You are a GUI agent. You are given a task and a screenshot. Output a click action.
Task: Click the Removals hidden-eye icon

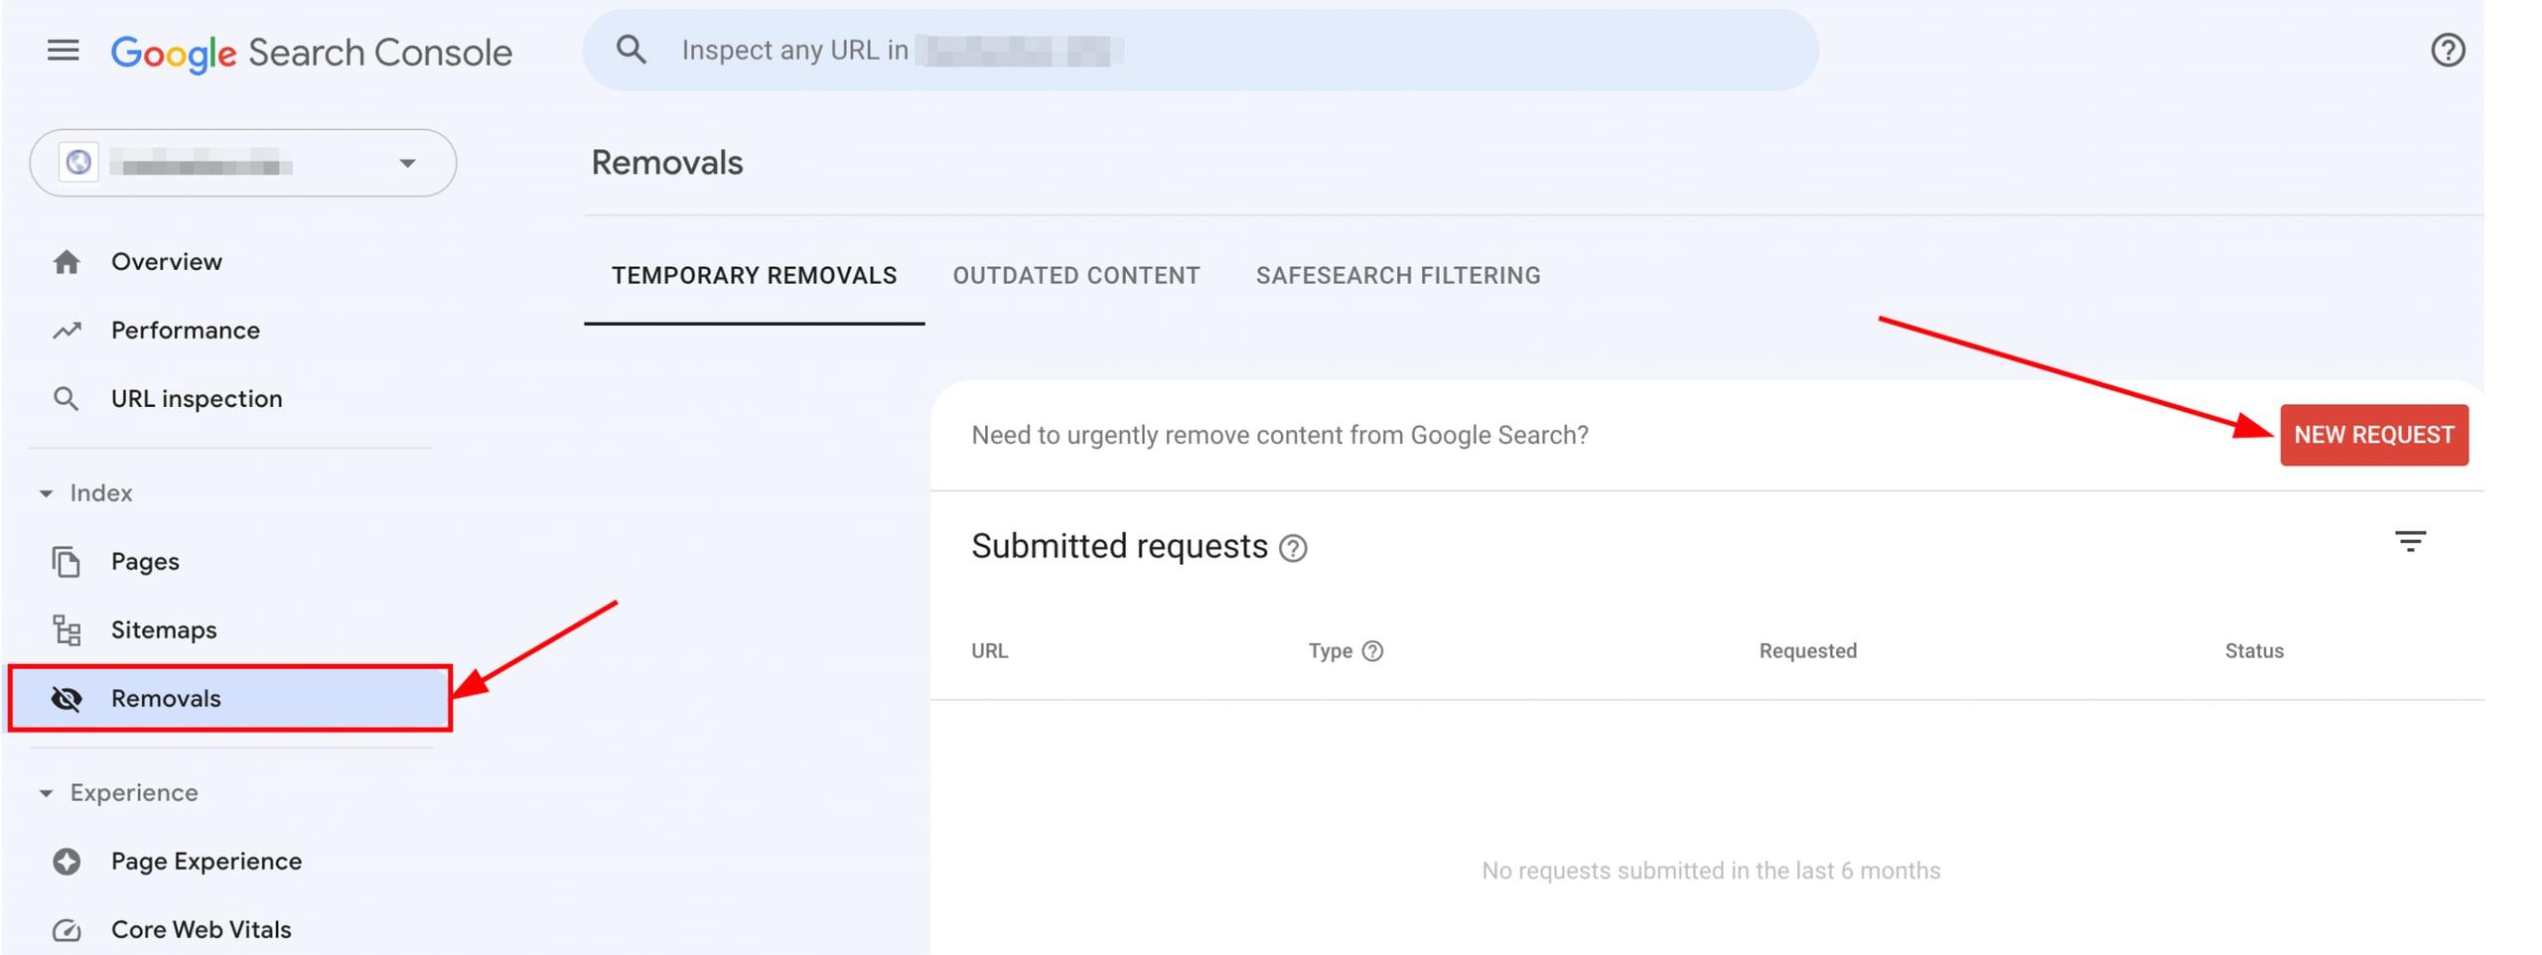pos(67,698)
